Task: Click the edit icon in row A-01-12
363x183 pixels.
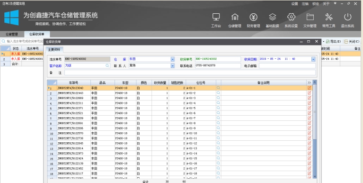Action: [x=310, y=143]
